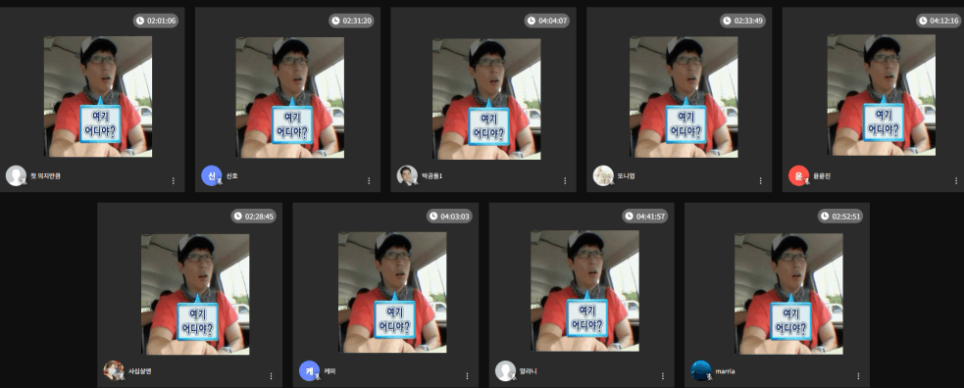
Task: Click the avatar on the 02:33:49 tile
Action: 603,175
